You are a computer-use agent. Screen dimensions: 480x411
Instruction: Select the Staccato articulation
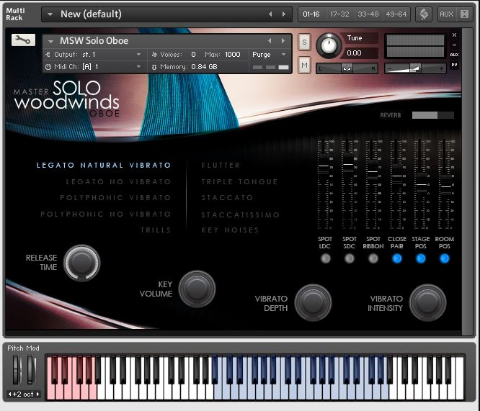coord(227,197)
